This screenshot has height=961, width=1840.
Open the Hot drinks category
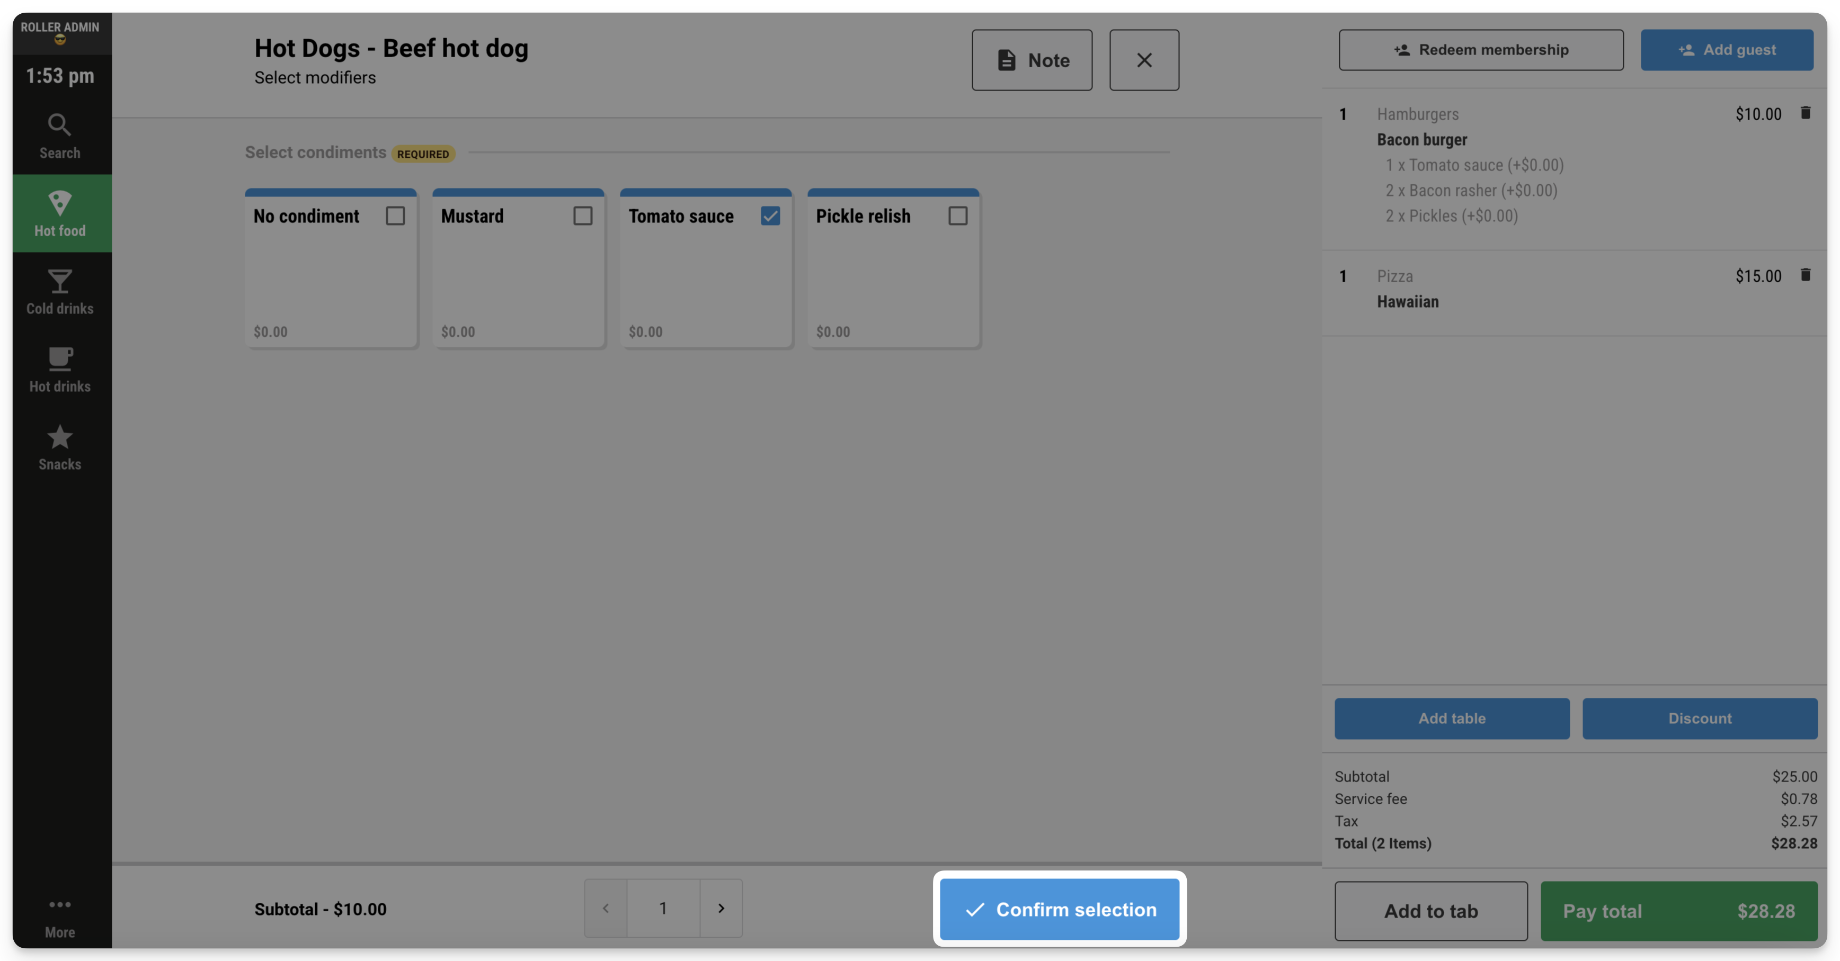click(x=60, y=369)
